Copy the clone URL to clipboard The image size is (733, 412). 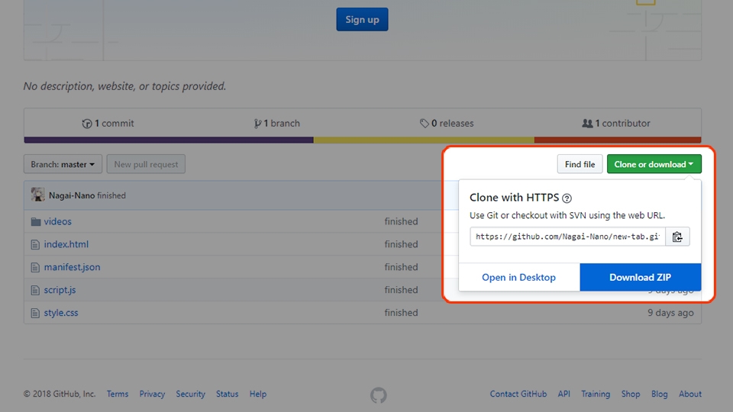tap(677, 237)
